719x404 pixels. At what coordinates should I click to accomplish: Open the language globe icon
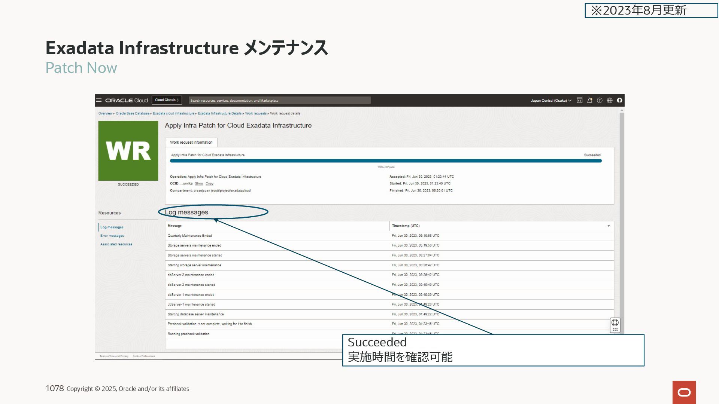click(610, 100)
